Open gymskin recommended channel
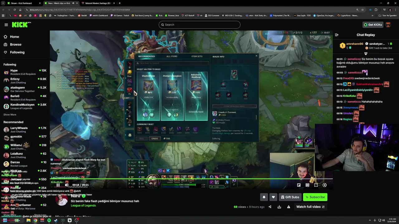The width and height of the screenshot is (399, 224). pyautogui.click(x=25, y=138)
